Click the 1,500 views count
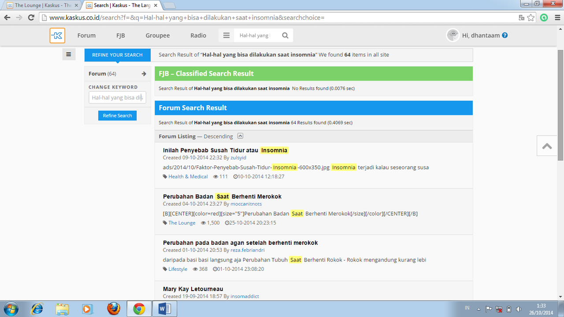The width and height of the screenshot is (564, 317). [213, 223]
